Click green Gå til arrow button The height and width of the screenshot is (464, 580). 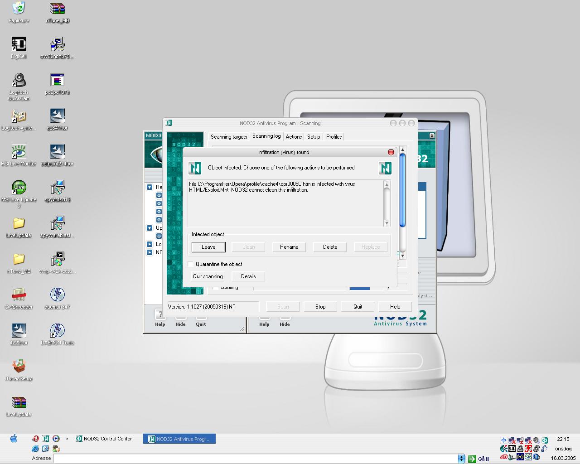(472, 459)
